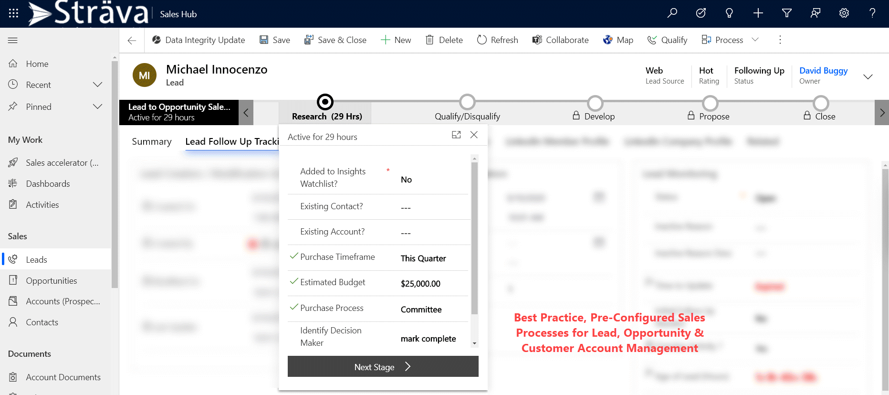Select the Research stage circle

click(x=325, y=102)
